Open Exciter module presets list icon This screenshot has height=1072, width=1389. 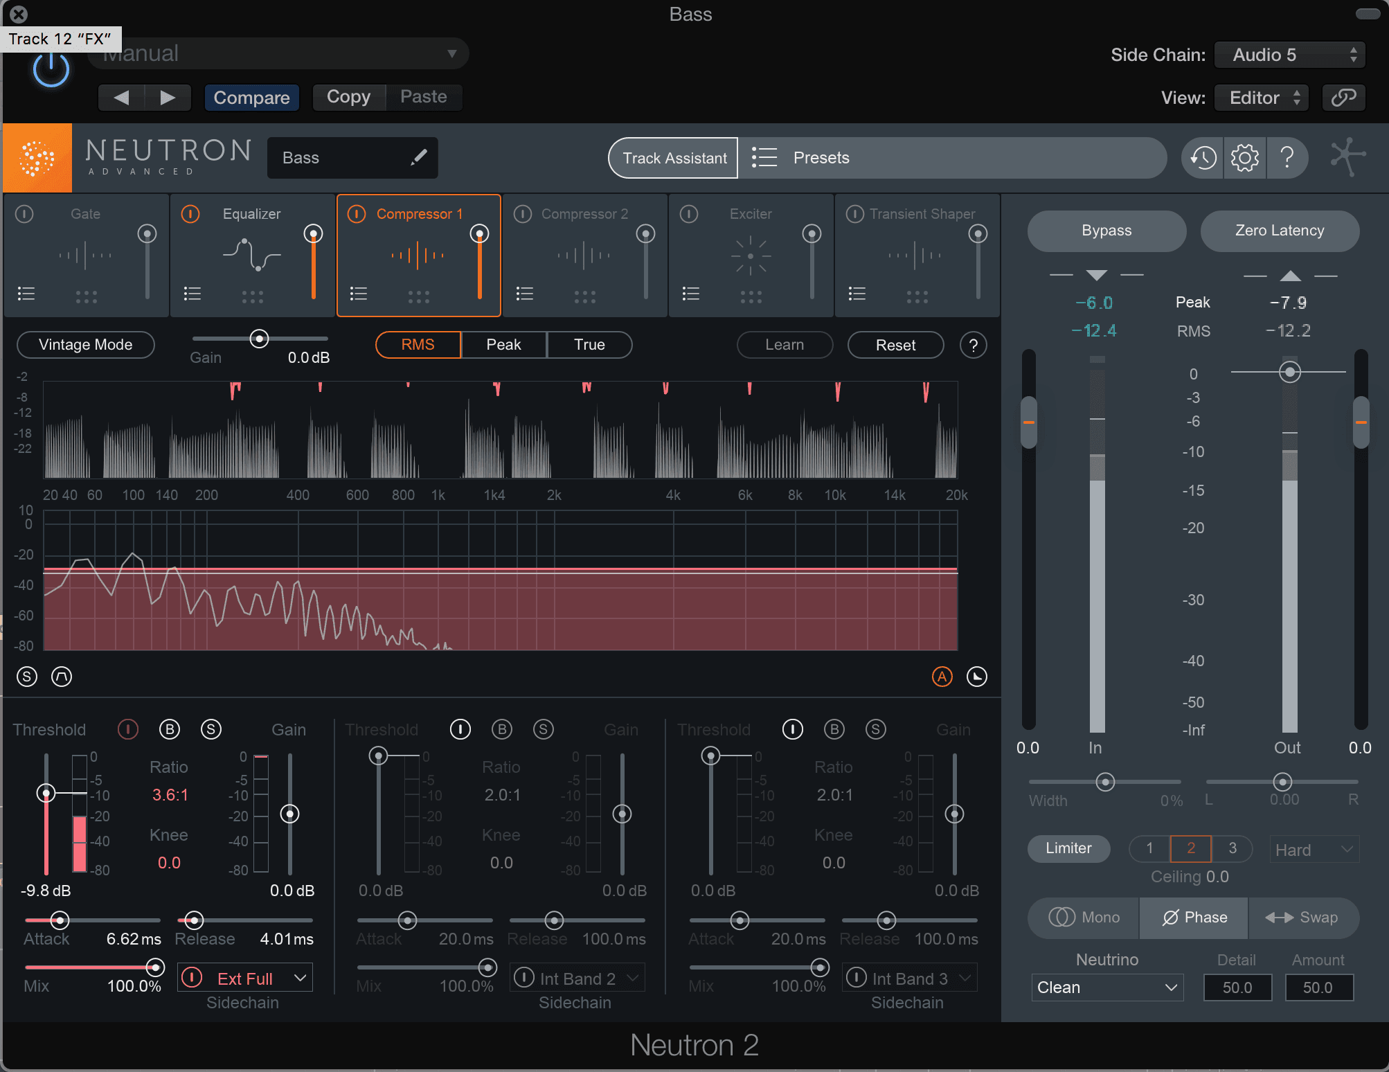point(691,294)
